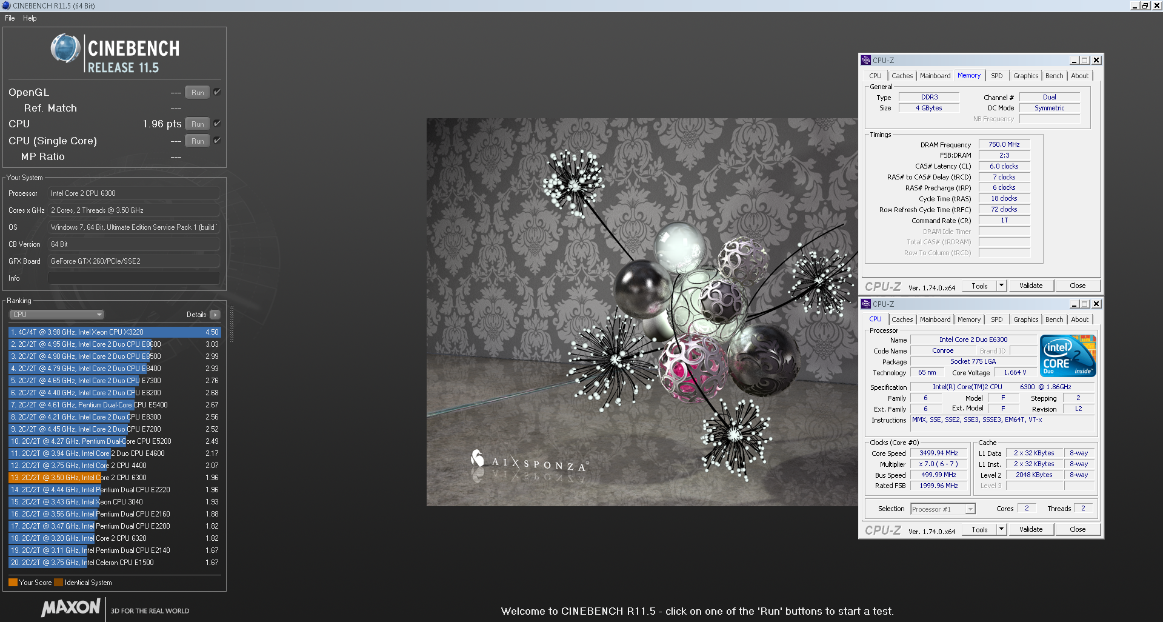Click the rendered Cinebench scene image
The image size is (1163, 622).
(642, 312)
